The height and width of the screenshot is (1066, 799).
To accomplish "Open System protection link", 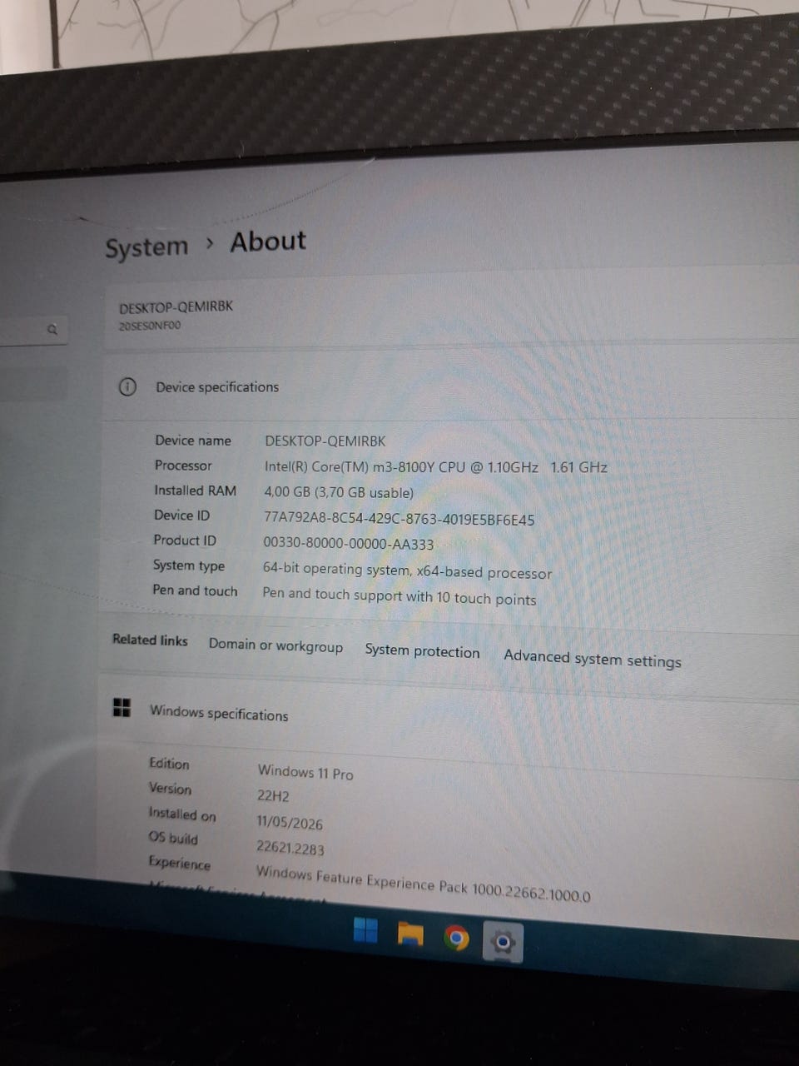I will [422, 651].
